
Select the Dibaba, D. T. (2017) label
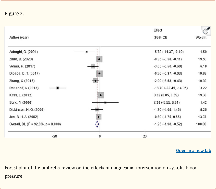24,74
